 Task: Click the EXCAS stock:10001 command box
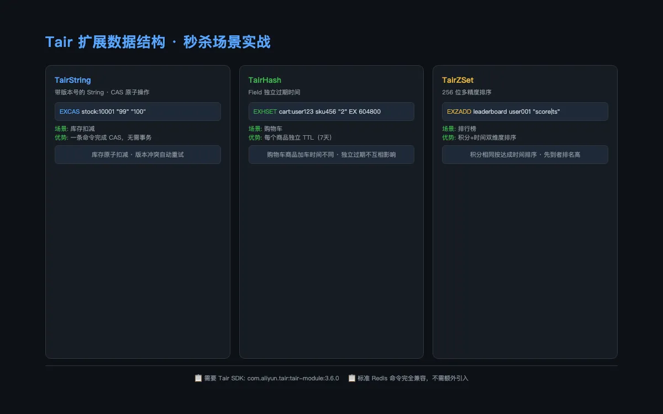point(138,112)
